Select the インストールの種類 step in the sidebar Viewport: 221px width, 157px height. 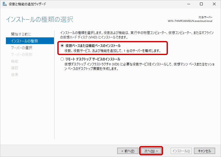(x=24, y=41)
